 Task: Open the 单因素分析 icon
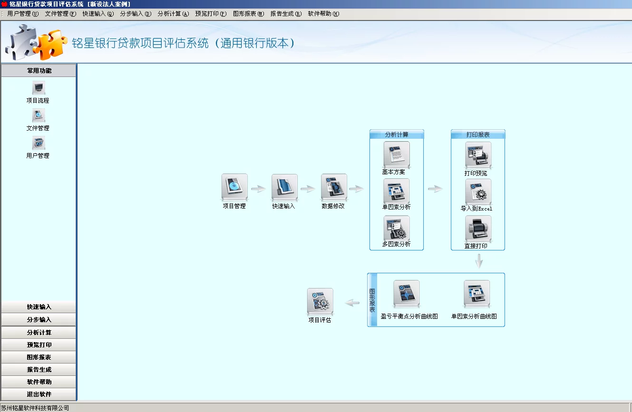397,192
